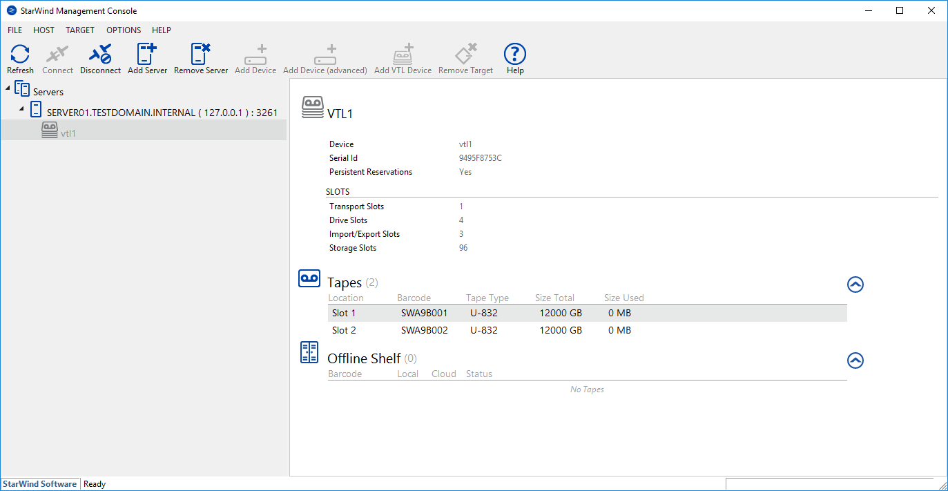Click the Local column header

(408, 374)
